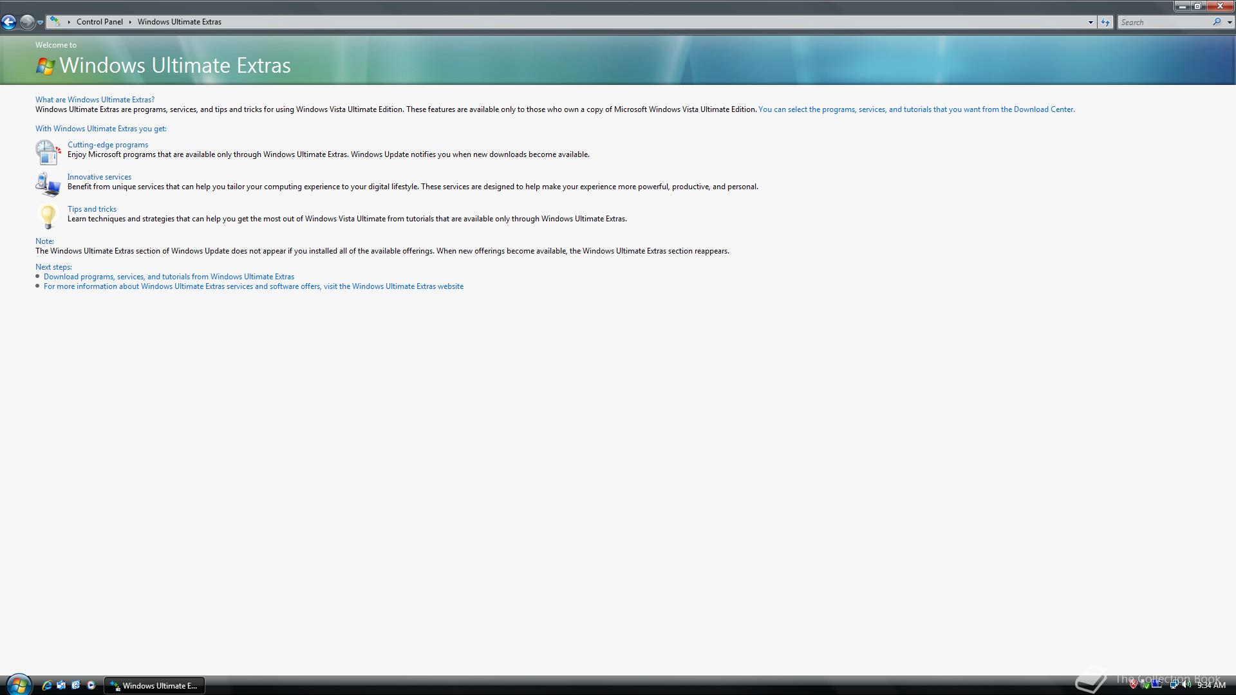Click the Cutting-edge programs icon
Image resolution: width=1236 pixels, height=695 pixels.
pyautogui.click(x=48, y=153)
